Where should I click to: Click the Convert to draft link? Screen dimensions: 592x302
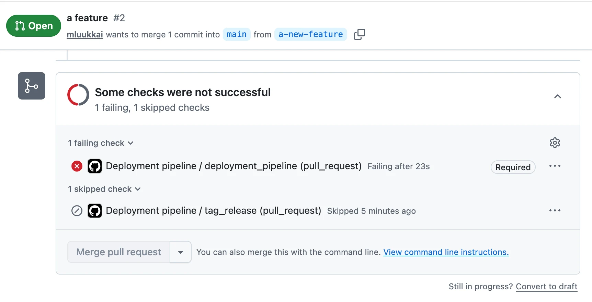tap(547, 287)
